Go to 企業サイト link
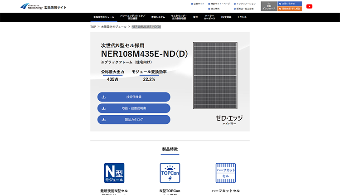The width and height of the screenshot is (340, 195). point(198,4)
